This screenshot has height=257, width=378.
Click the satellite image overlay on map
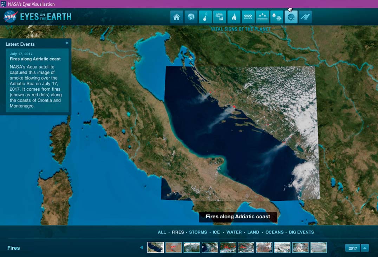point(241,133)
